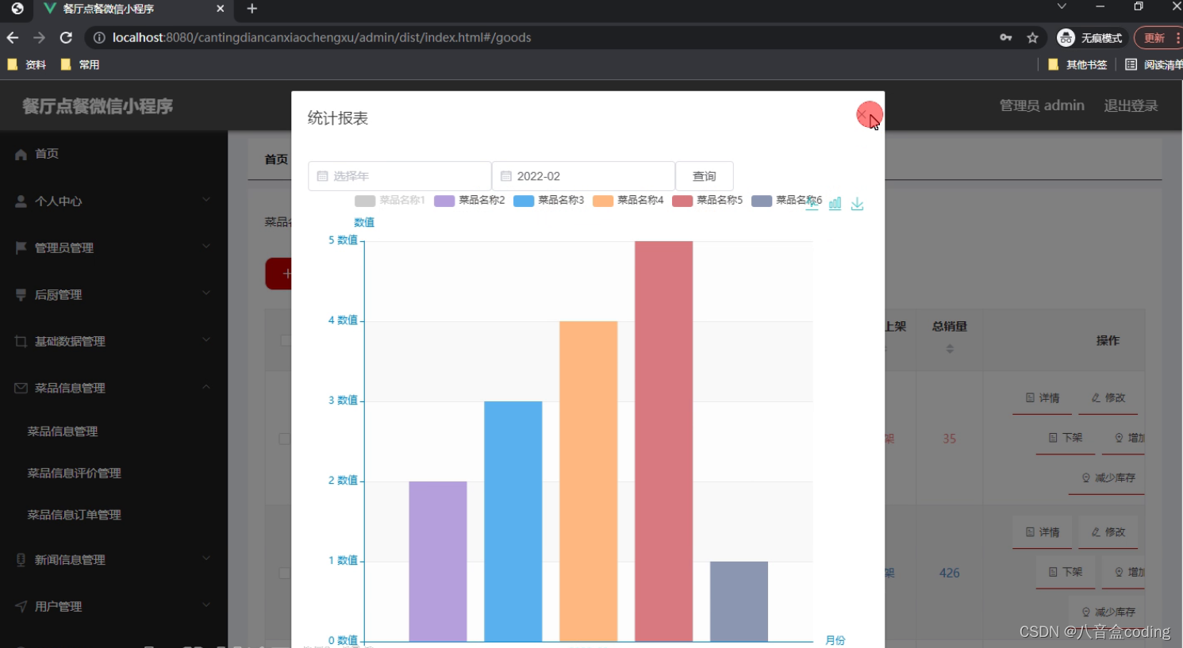Image resolution: width=1183 pixels, height=648 pixels.
Task: Toggle 菜品名称3 legend series
Action: [548, 201]
